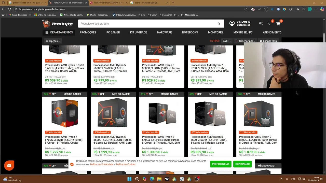Open the ATENDIMENTO menu item
Screen dimensions: 326x183
pyautogui.click(x=272, y=33)
